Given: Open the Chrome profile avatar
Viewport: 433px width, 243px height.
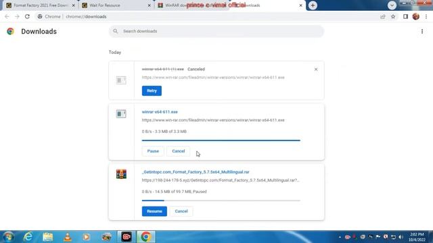Looking at the screenshot, I should pos(416,16).
